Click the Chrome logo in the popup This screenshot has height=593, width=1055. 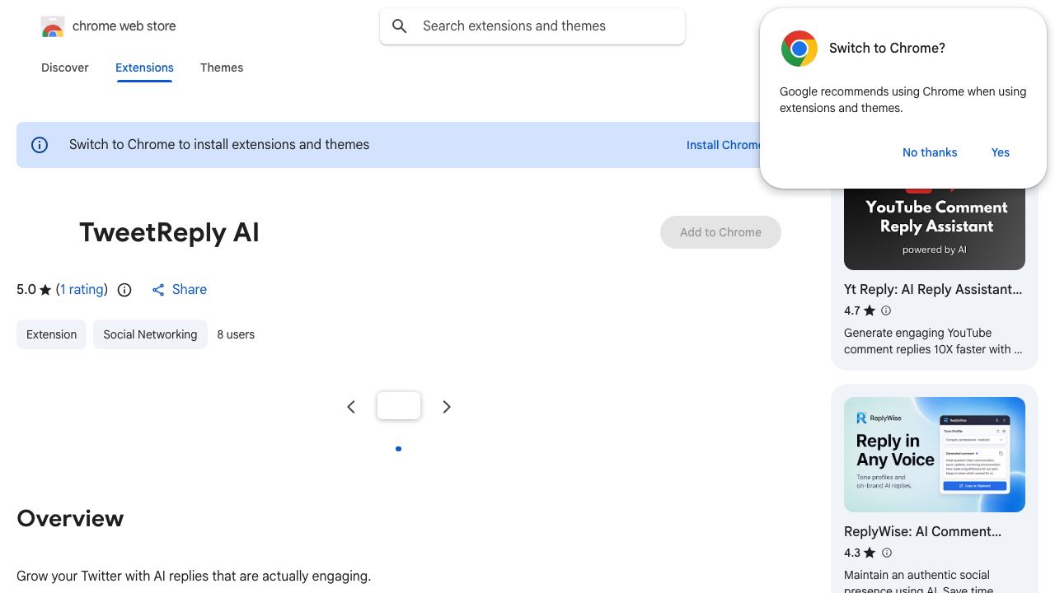[x=799, y=49]
